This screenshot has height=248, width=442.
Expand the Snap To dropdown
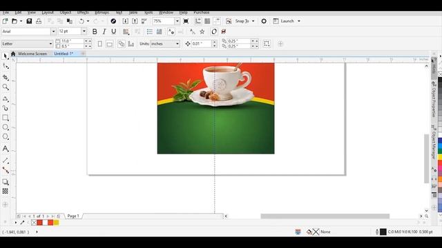click(x=253, y=21)
